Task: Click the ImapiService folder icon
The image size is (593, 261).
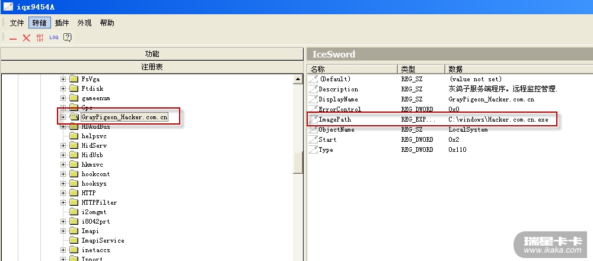Action: pyautogui.click(x=74, y=240)
